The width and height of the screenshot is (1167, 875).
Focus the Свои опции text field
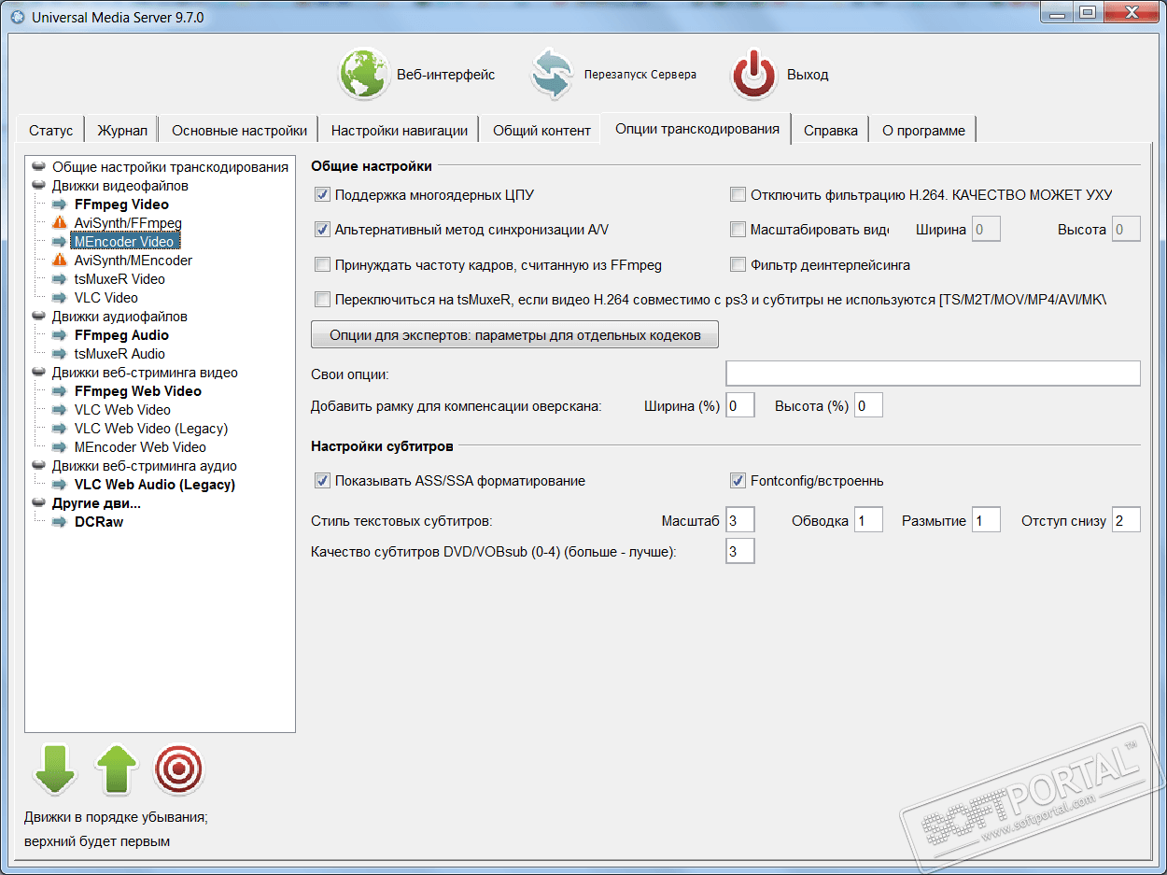pyautogui.click(x=933, y=374)
